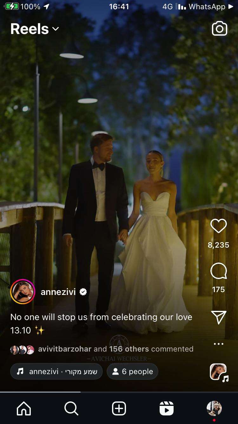Open your profile picture tab

(x=214, y=408)
